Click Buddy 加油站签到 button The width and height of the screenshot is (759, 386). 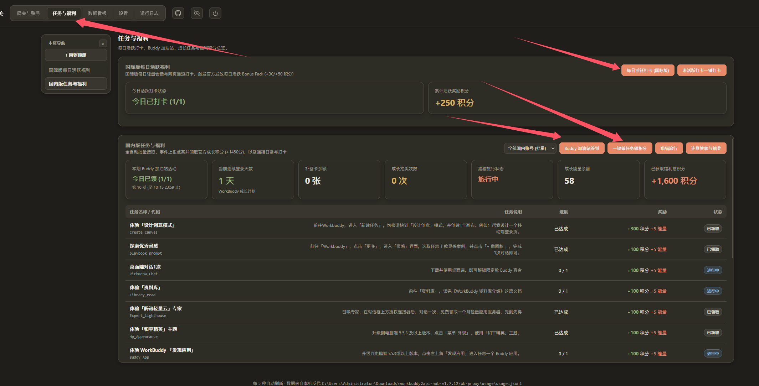pos(582,148)
